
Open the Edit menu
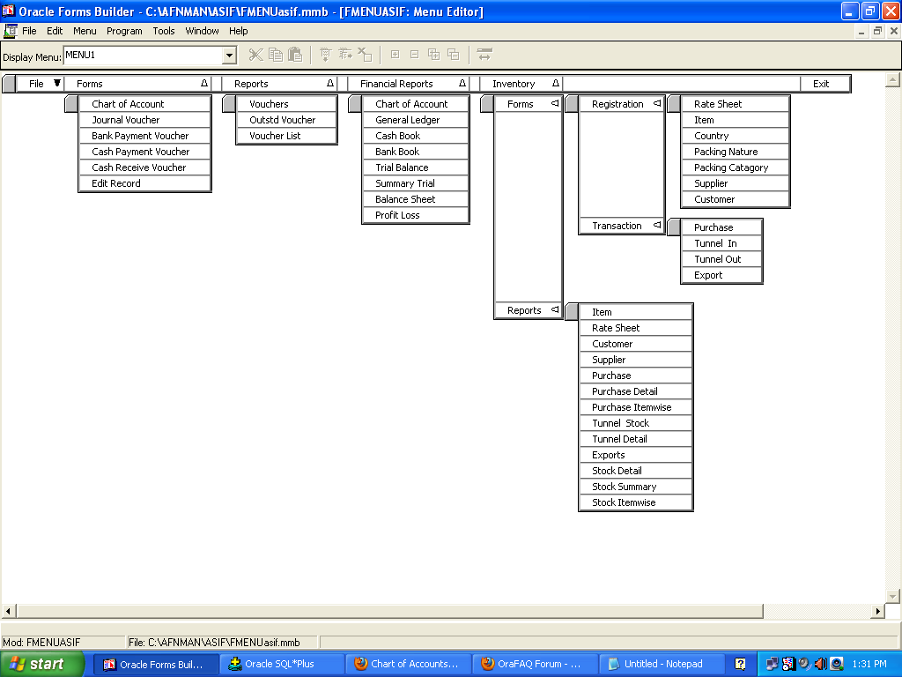(x=55, y=31)
